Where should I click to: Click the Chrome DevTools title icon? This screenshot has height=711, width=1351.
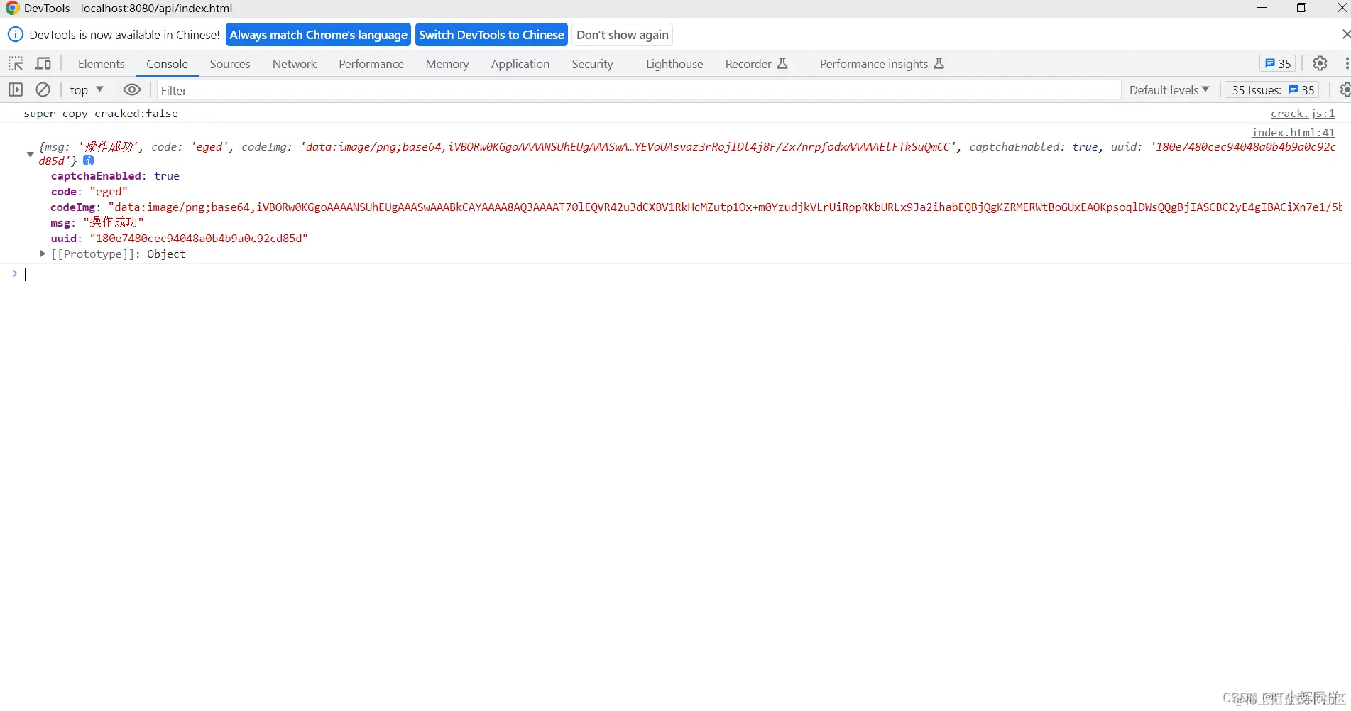tap(12, 8)
